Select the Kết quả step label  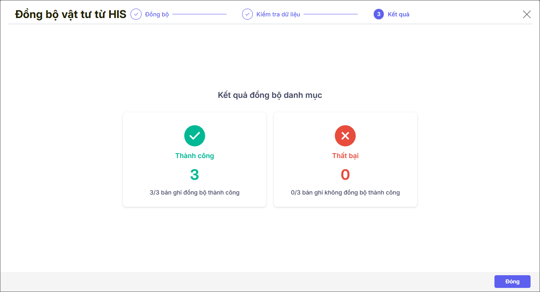[398, 14]
